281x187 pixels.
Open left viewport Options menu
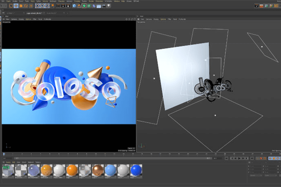tap(28, 19)
